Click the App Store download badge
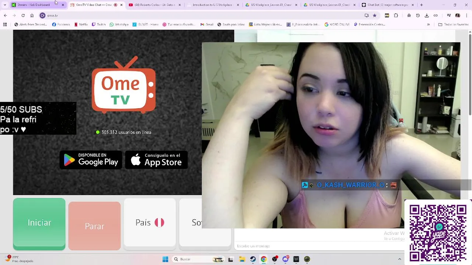 click(x=156, y=160)
